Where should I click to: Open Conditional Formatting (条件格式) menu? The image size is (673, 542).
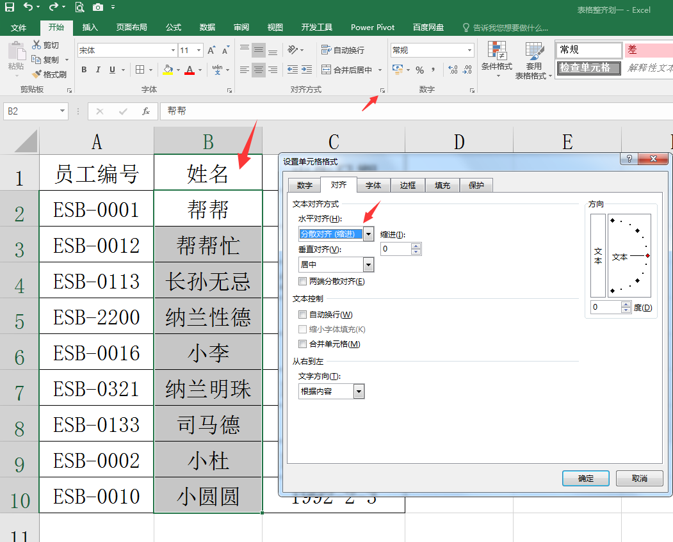click(497, 59)
